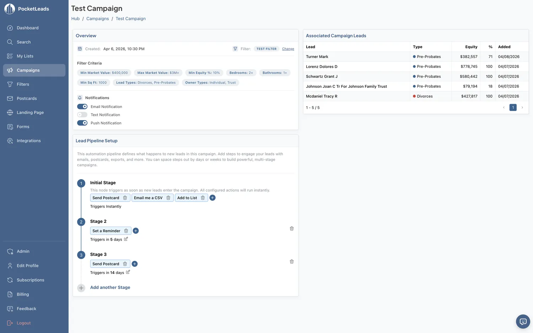Click the Notifications bell icon
This screenshot has width=533, height=333.
point(80,98)
